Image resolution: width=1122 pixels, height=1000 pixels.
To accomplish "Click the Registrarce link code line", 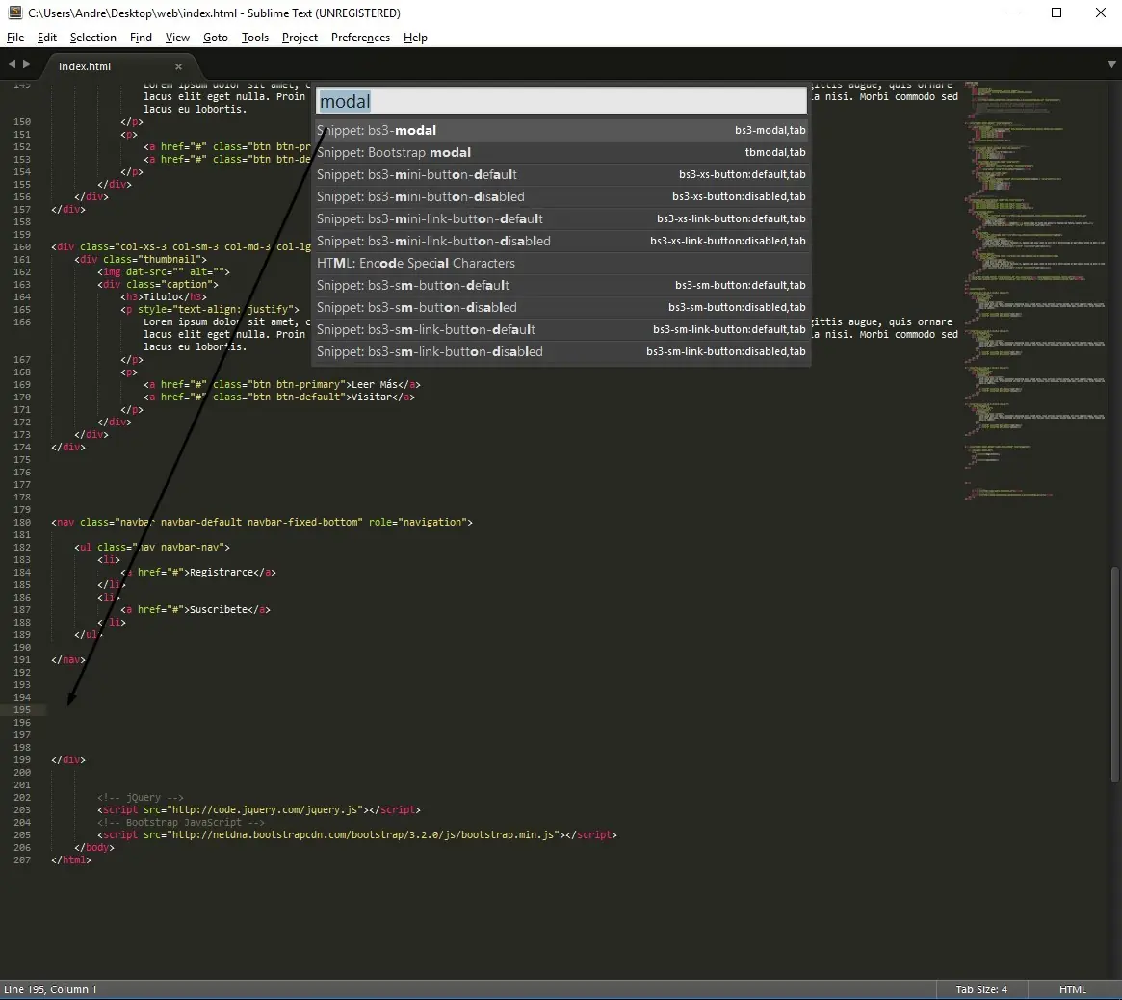I will pyautogui.click(x=198, y=573).
